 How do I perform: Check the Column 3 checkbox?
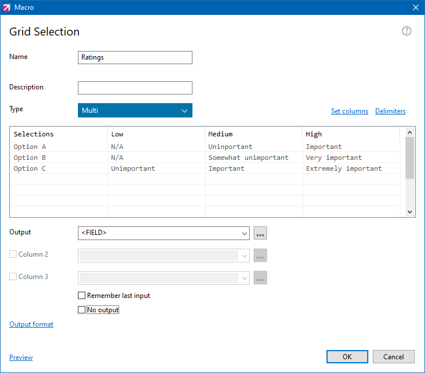(x=13, y=277)
